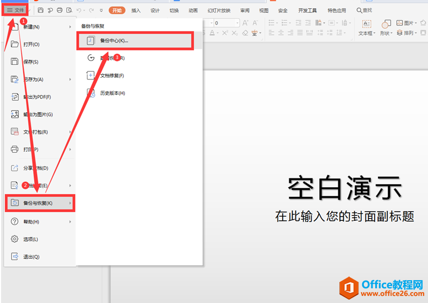The width and height of the screenshot is (428, 303).
Task: Switch to the Insert (插入) tab
Action: (136, 10)
